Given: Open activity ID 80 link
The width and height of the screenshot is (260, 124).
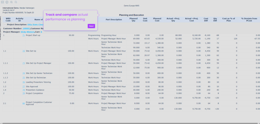Looking at the screenshot, I should 24,103.
